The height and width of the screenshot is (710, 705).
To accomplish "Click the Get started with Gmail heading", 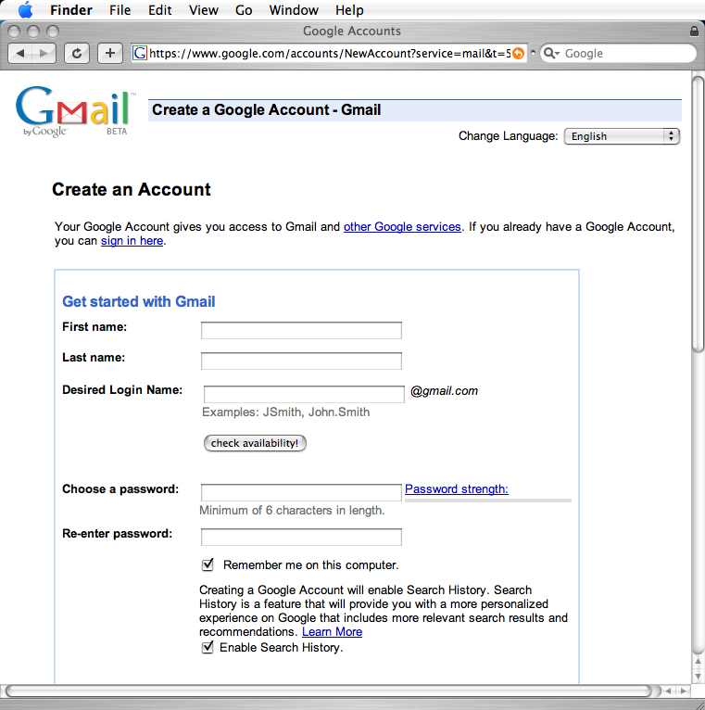I will [138, 301].
